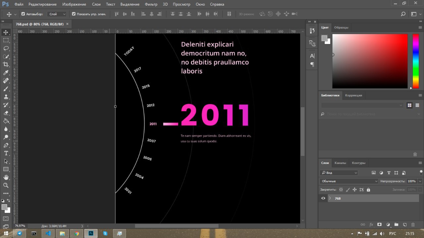Open the Файл menu
The image size is (424, 238).
pos(19,4)
